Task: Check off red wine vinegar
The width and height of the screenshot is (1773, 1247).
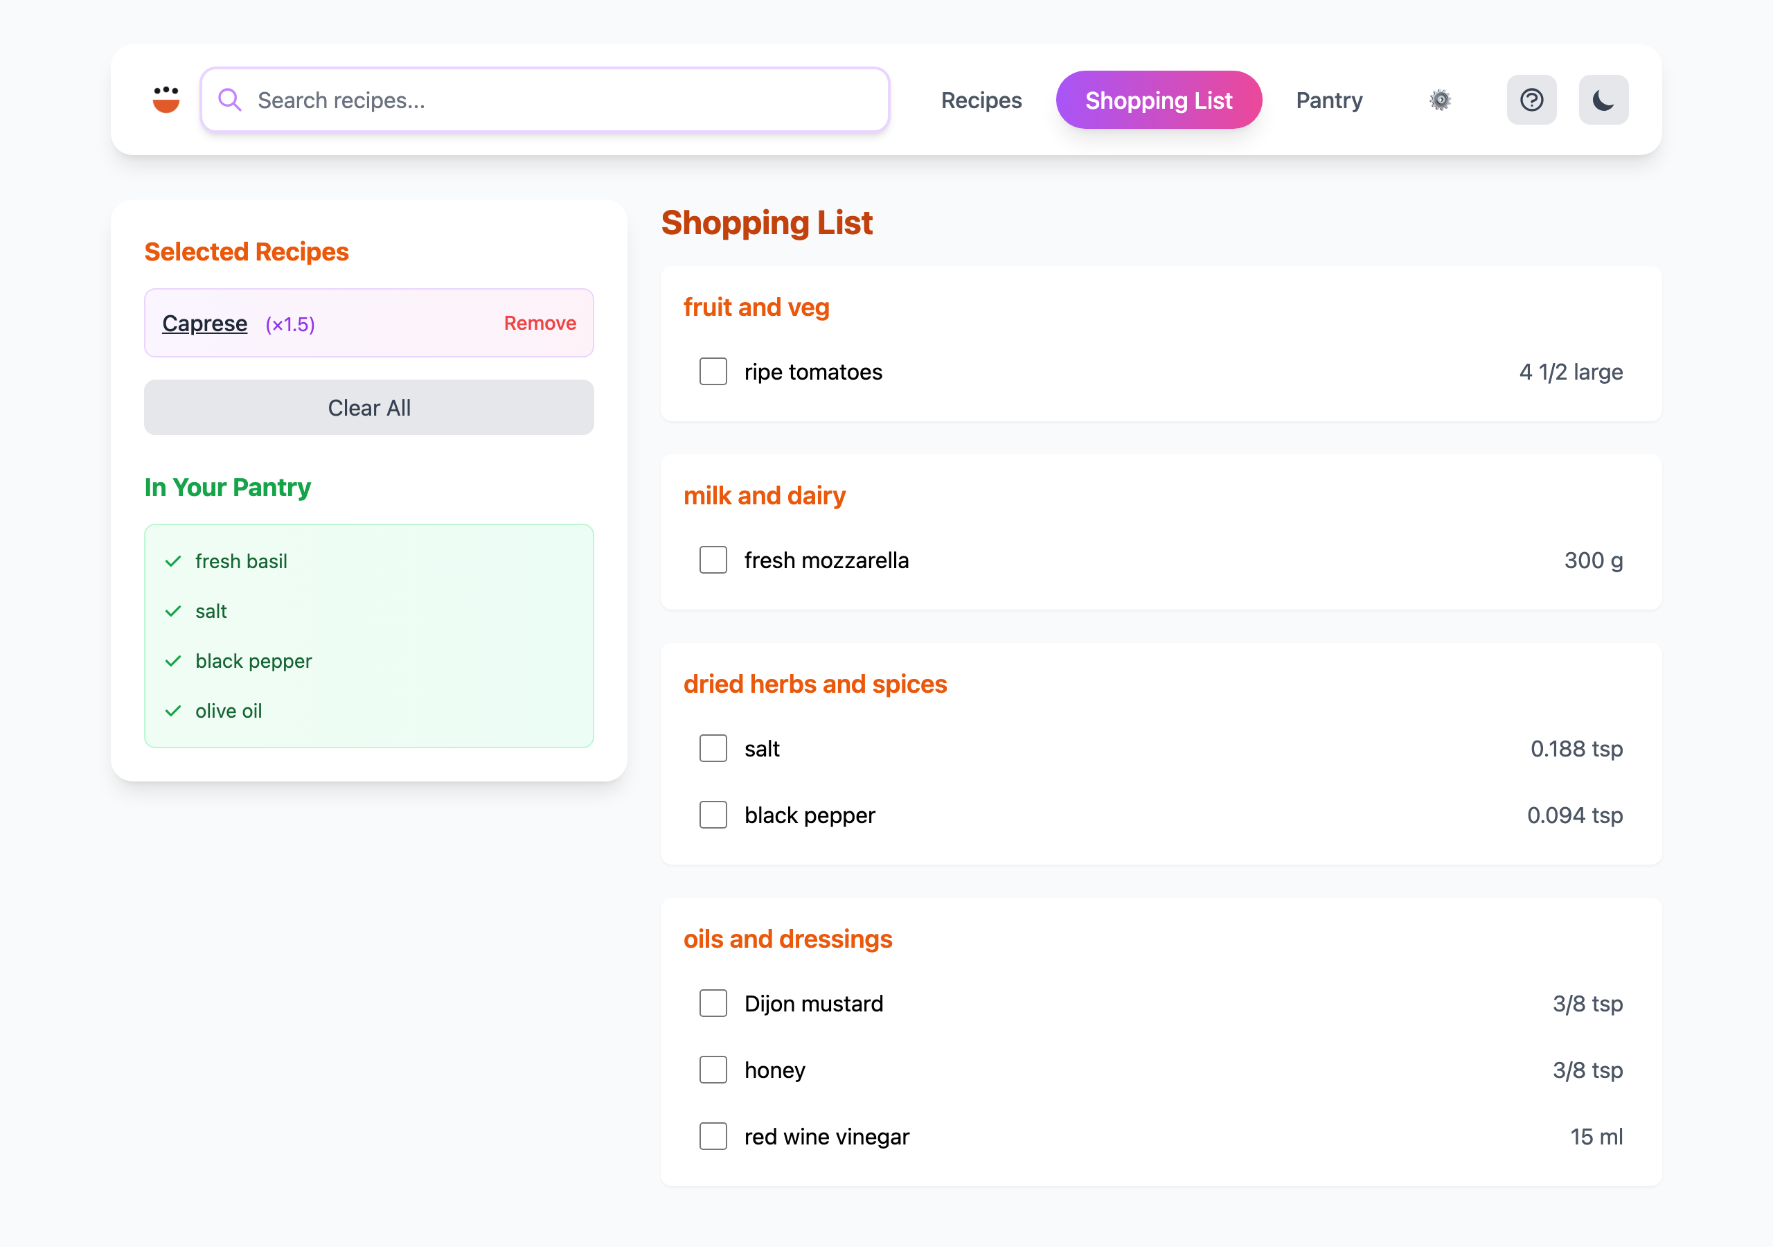Action: click(713, 1135)
